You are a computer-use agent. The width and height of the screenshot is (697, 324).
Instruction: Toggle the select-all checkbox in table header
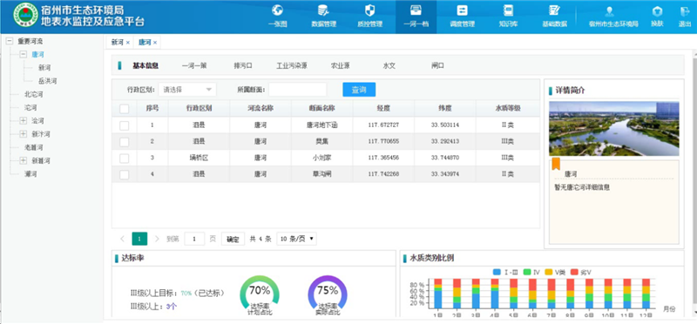pos(125,109)
